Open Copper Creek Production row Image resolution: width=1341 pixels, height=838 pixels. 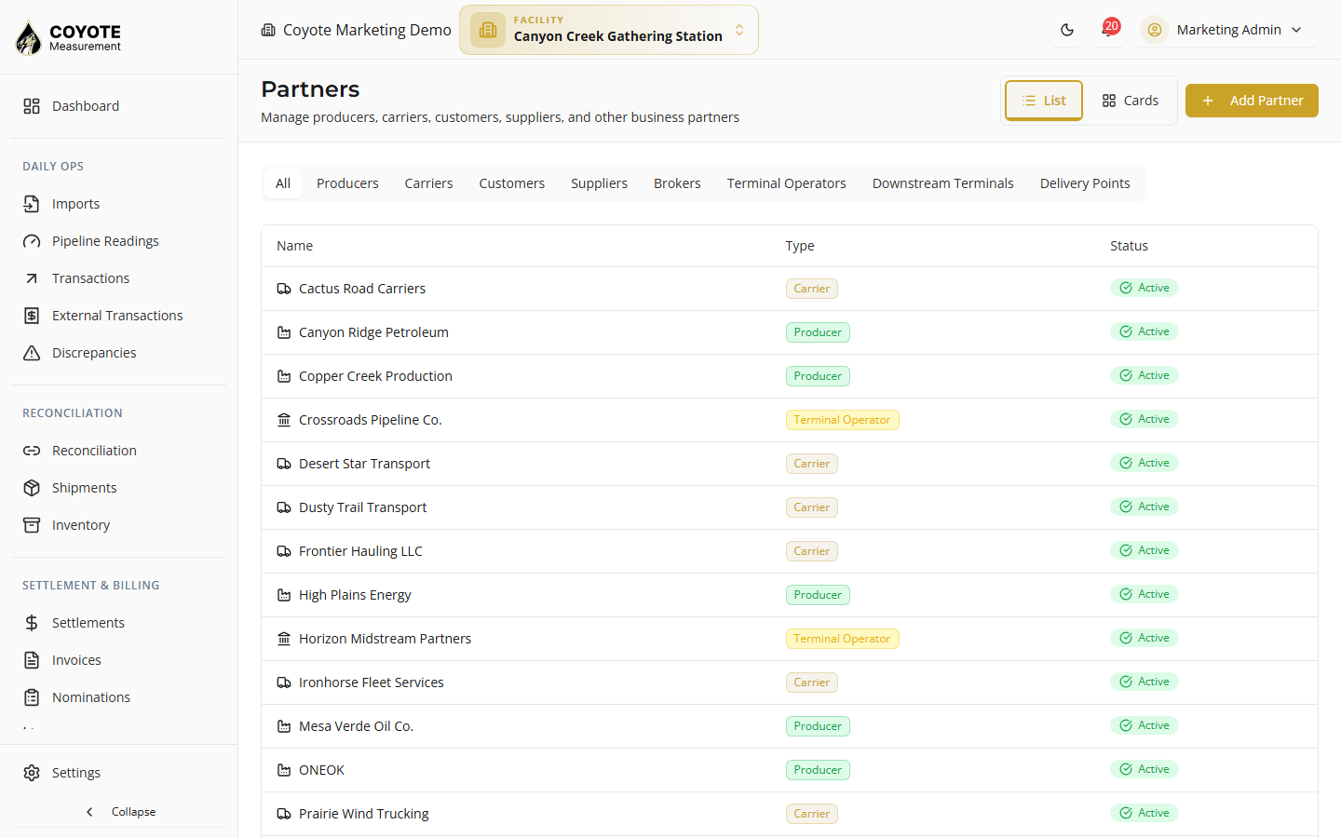point(790,376)
